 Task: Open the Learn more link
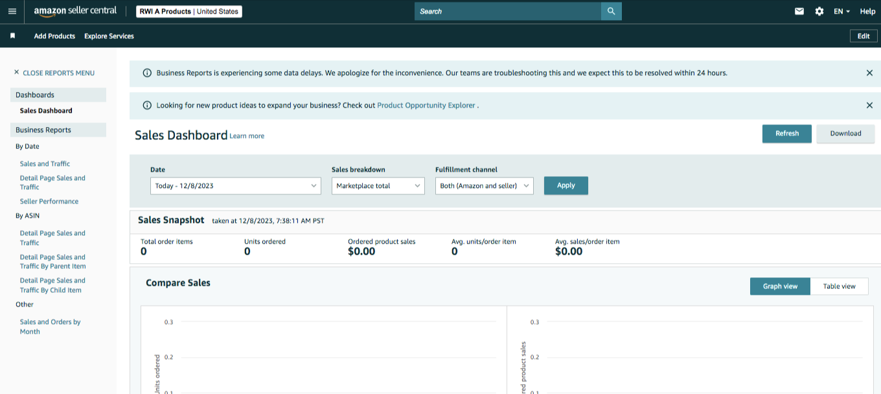coord(247,136)
